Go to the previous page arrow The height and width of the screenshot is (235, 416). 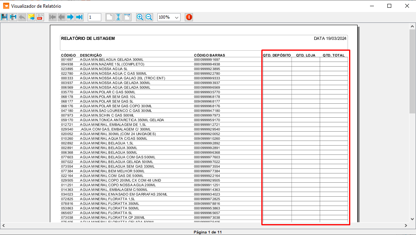coord(61,17)
